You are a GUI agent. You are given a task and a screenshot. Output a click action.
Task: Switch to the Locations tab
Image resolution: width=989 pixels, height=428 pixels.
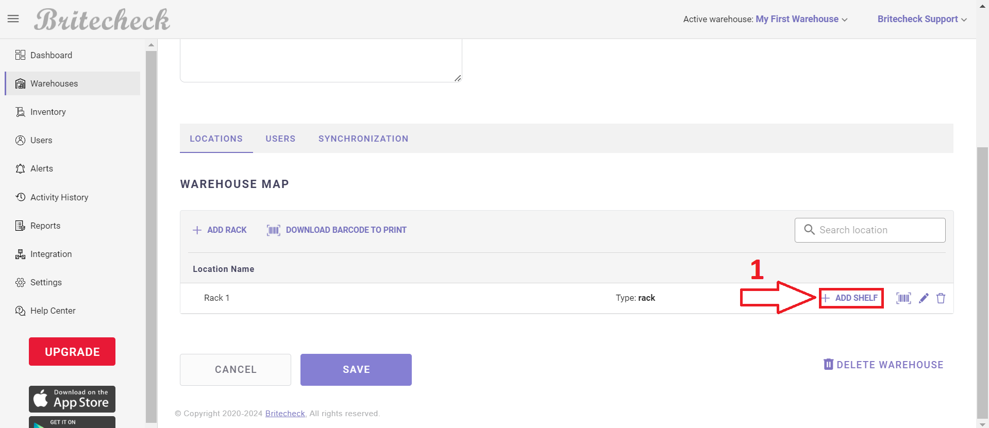point(216,139)
